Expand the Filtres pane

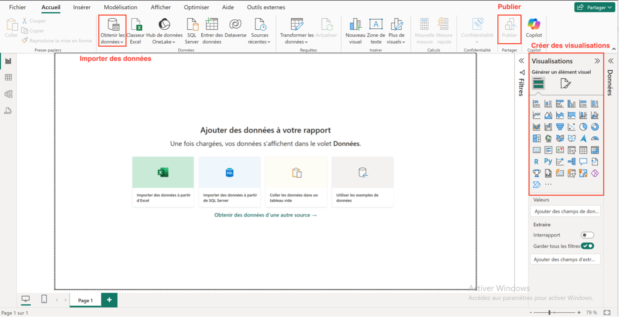point(521,61)
